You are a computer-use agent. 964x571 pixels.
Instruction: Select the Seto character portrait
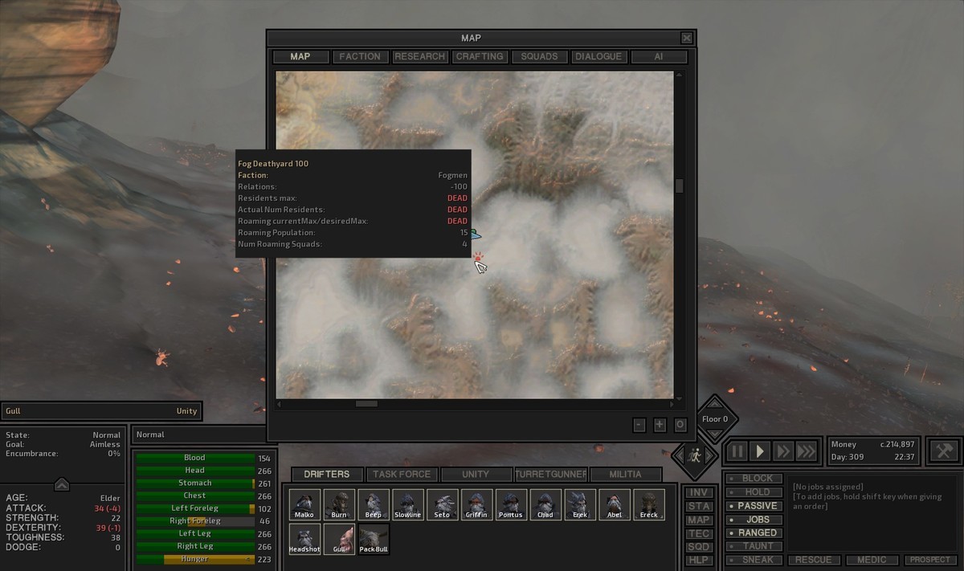[x=442, y=505]
